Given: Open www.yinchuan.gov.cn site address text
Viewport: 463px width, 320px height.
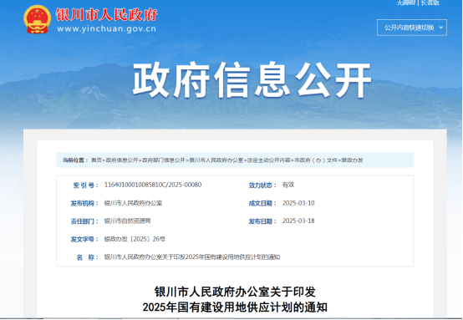Looking at the screenshot, I should [x=106, y=28].
